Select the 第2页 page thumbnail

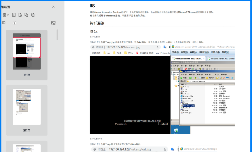(x=27, y=107)
